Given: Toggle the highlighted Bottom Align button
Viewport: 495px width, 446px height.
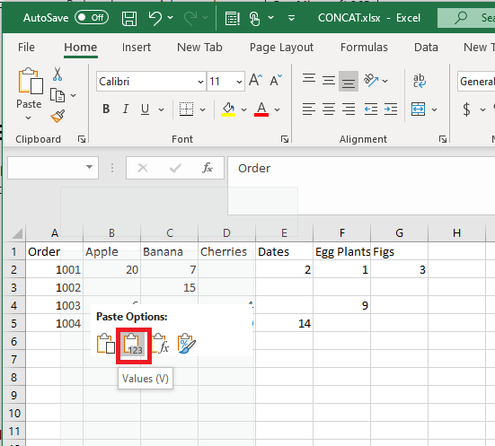Looking at the screenshot, I should tap(349, 81).
